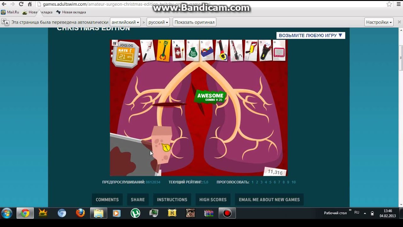Select the electric carving knife tool
Screen dimensions: 403x227
pos(236,50)
